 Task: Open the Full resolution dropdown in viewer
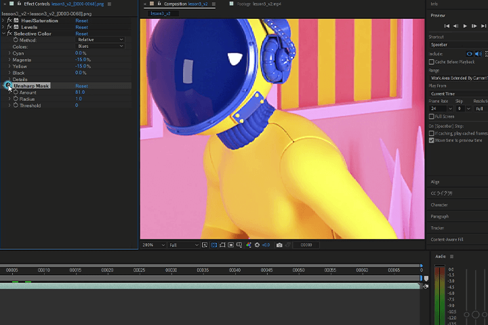point(183,245)
